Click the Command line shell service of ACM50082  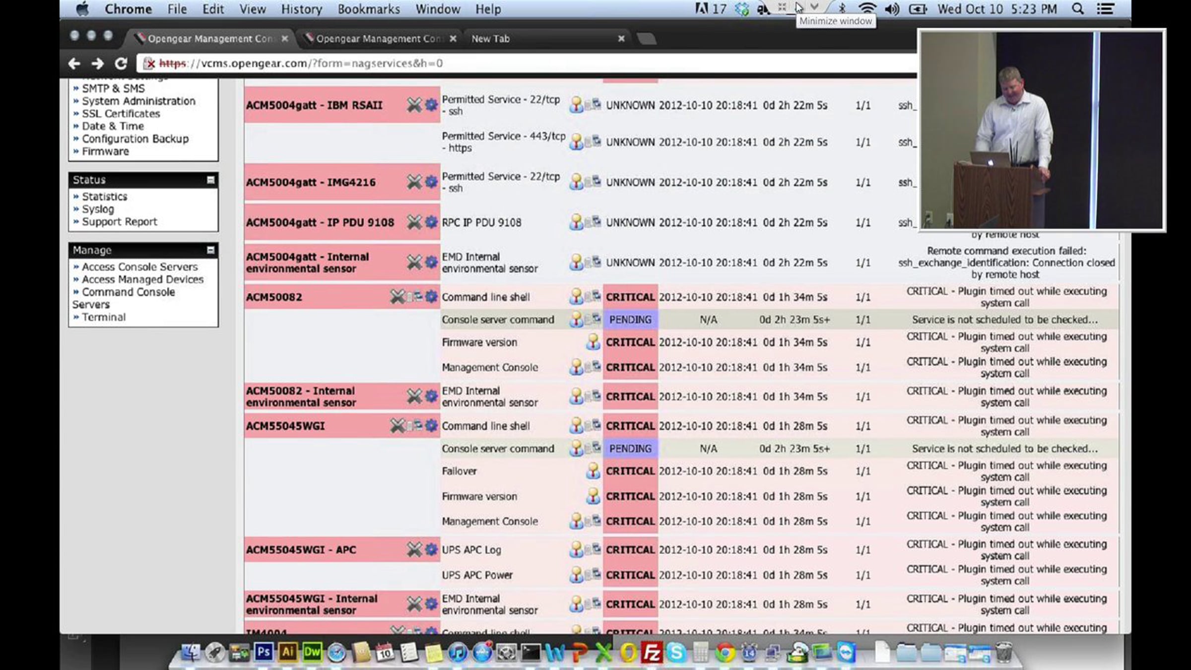(486, 297)
